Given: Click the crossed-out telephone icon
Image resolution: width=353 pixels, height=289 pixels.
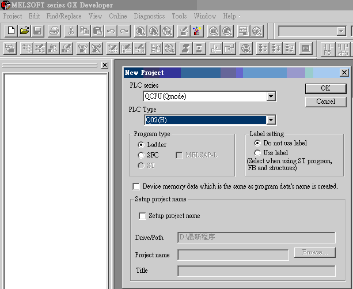Looking at the screenshot, I should click(x=96, y=48).
